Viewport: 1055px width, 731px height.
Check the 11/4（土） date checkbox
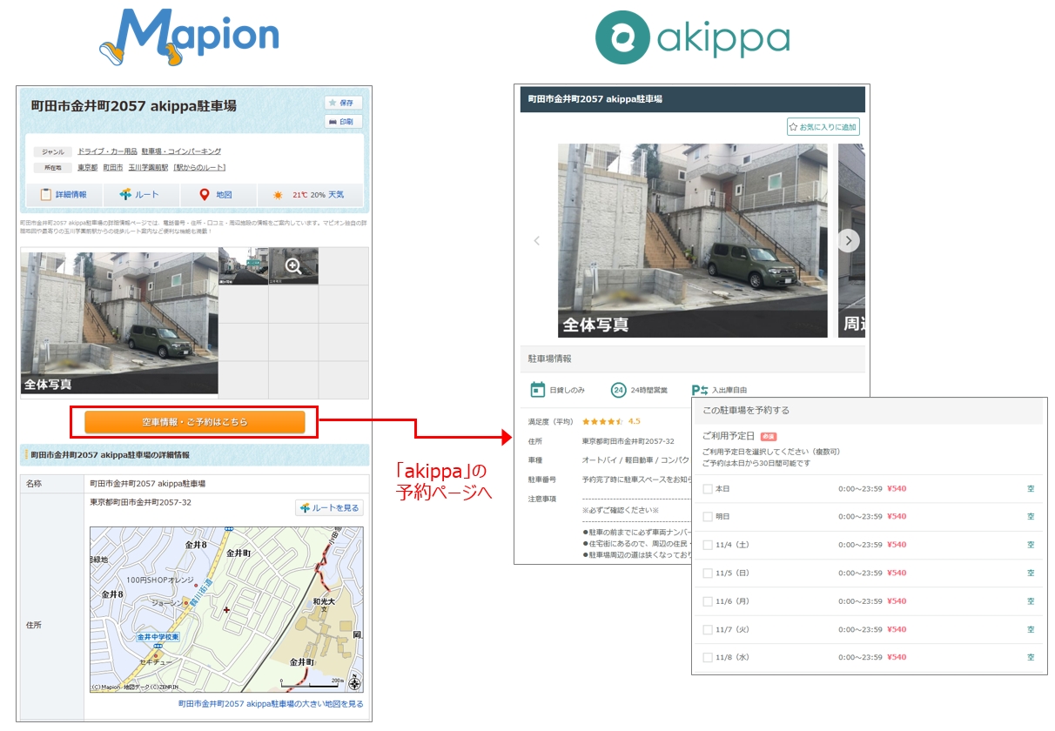[x=708, y=545]
